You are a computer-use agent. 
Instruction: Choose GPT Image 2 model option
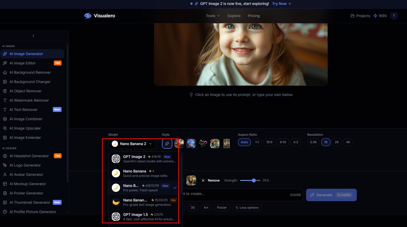click(x=144, y=159)
